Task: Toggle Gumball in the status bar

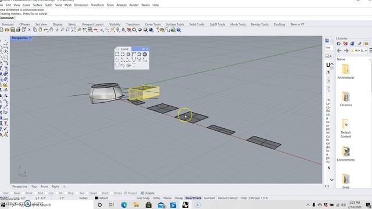Action: (209, 198)
